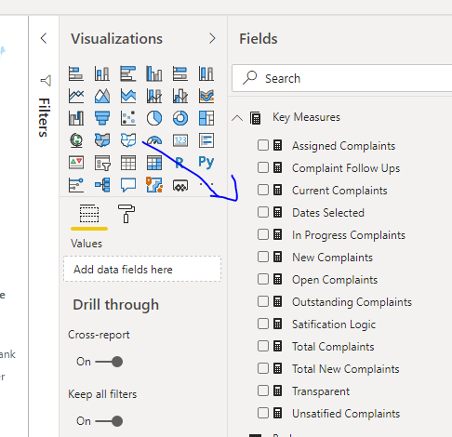Select the line and clustered column chart
The image size is (452, 437).
[180, 96]
